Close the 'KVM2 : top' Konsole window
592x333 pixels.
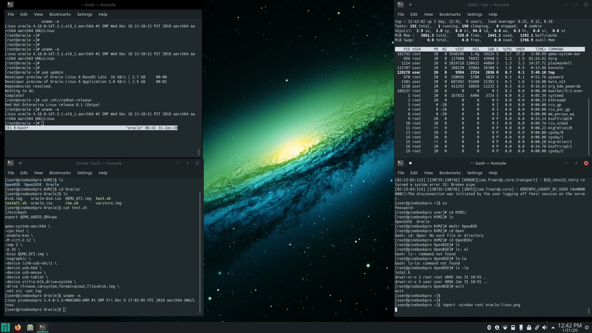pyautogui.click(x=586, y=4)
